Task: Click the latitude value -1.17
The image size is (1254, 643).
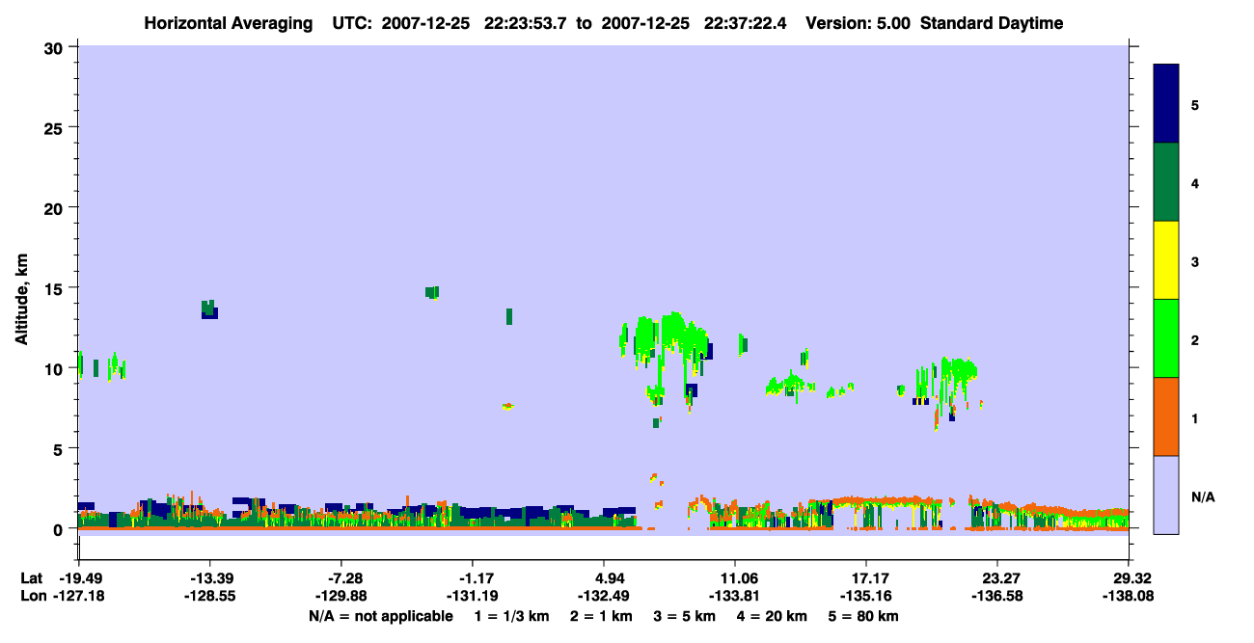Action: tap(473, 578)
